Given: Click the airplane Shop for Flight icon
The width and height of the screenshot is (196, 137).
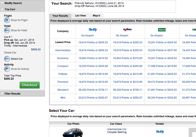Looking at the screenshot, I should coord(7,20).
